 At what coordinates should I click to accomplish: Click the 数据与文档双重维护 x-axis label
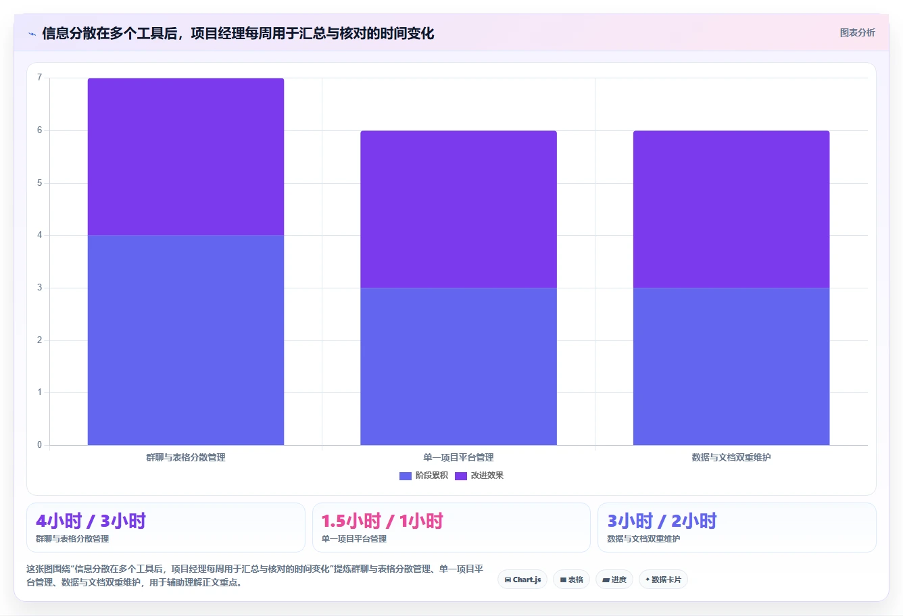[x=731, y=457]
